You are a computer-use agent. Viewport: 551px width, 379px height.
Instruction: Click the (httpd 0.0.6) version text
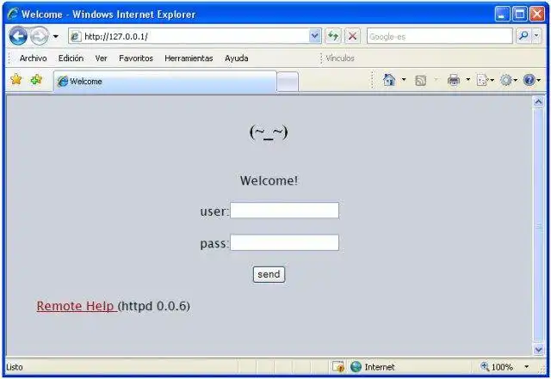[x=154, y=306]
